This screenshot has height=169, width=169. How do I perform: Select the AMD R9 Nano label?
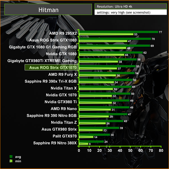pos(64,109)
